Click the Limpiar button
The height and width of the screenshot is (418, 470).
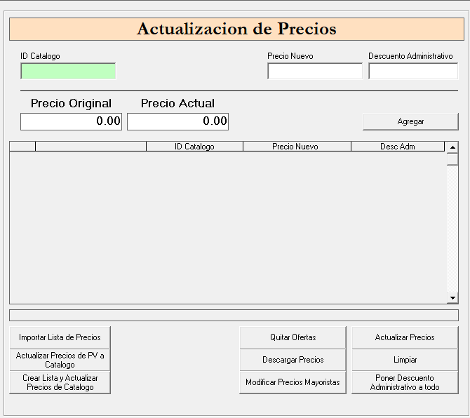[405, 360]
